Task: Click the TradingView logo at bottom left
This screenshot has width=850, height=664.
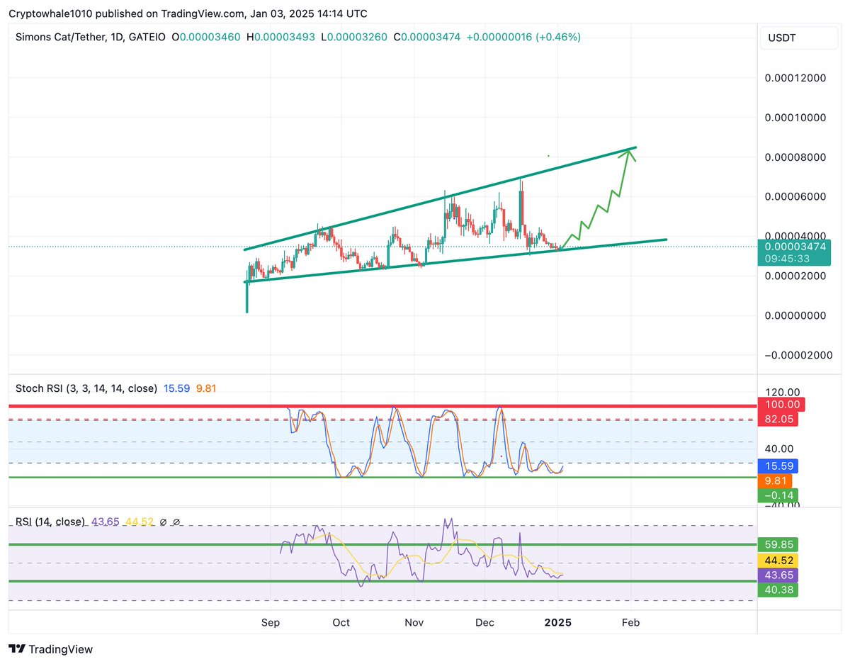Action: [50, 648]
